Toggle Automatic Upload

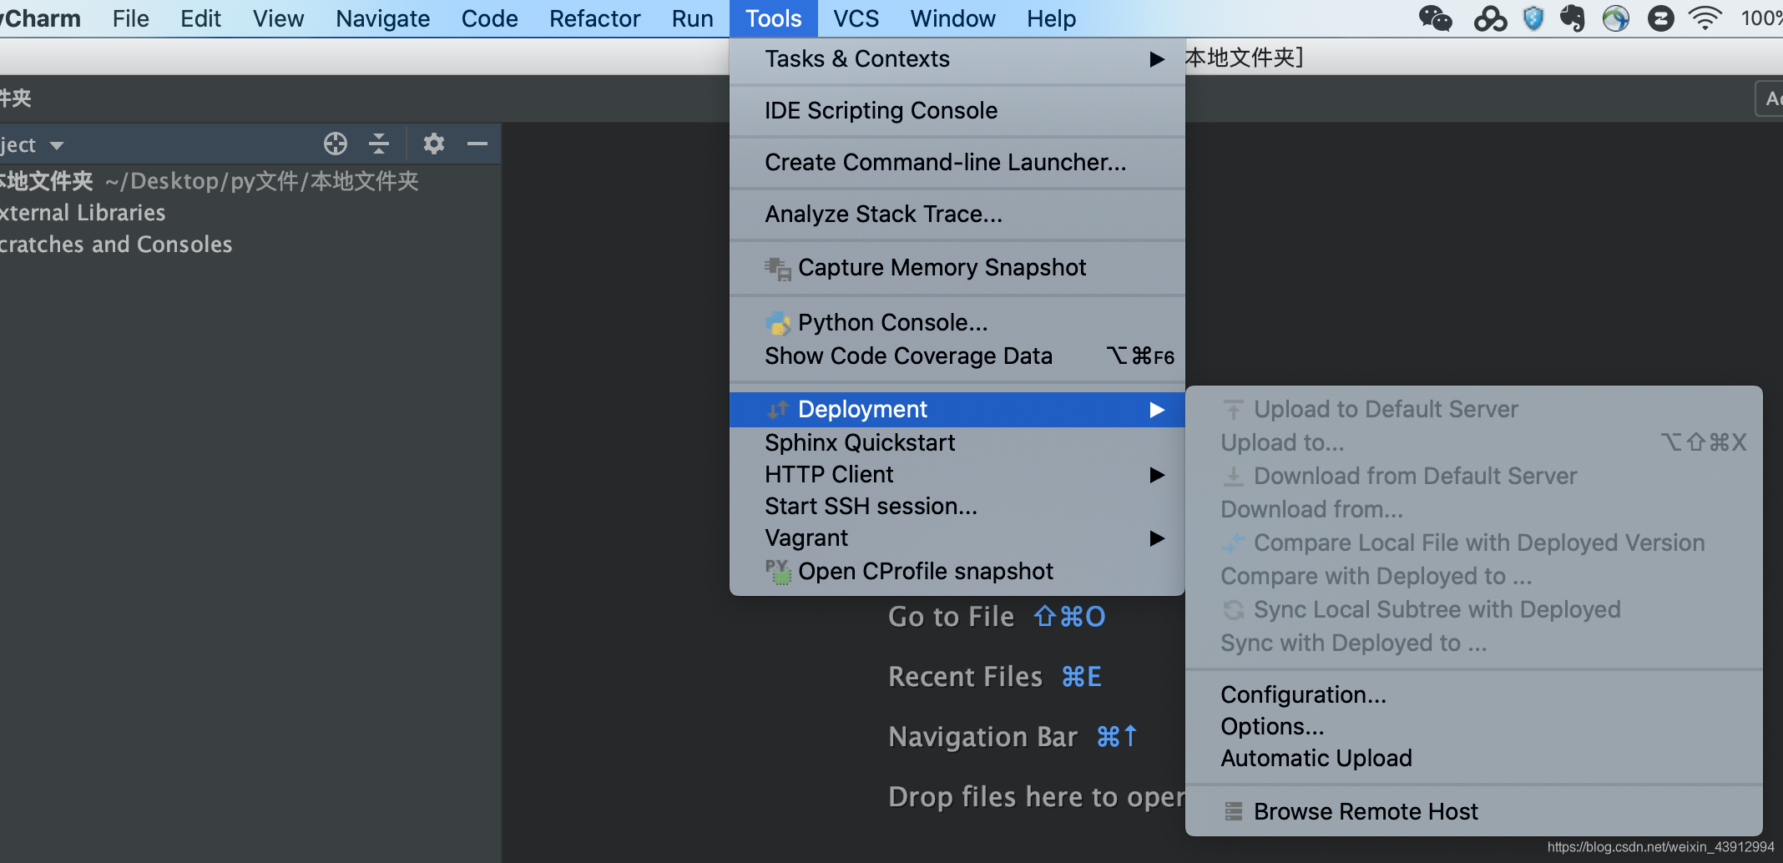click(x=1474, y=759)
